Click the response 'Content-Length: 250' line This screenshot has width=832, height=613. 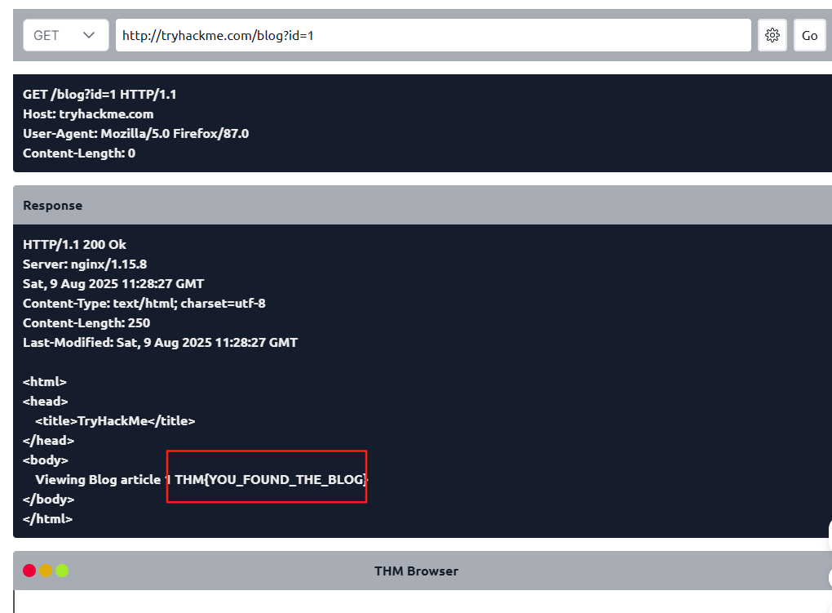[x=86, y=323]
